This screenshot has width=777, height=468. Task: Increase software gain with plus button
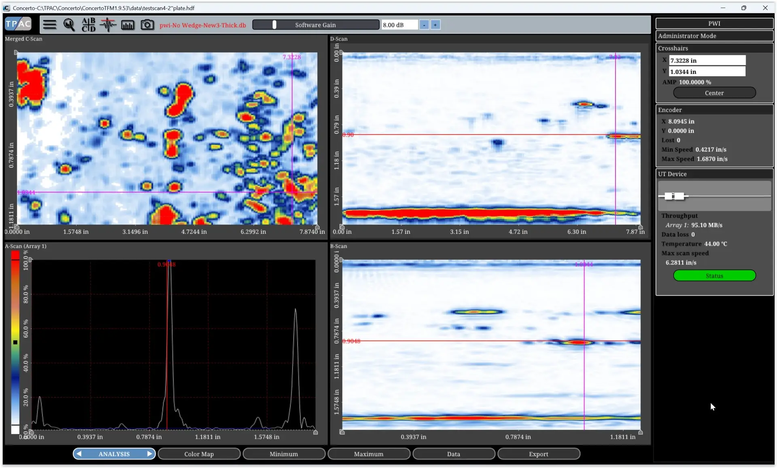click(435, 25)
